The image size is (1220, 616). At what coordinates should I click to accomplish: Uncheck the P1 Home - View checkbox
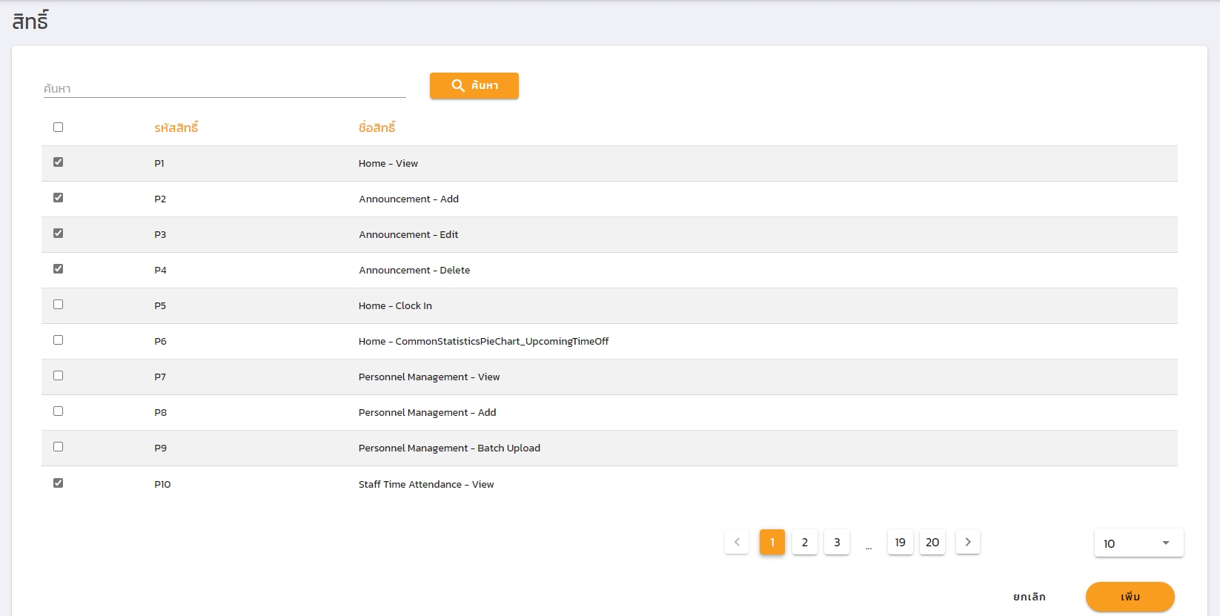[59, 162]
